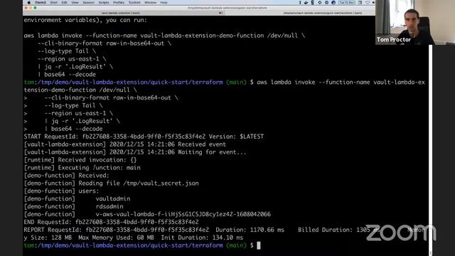Click the terminal scrollbar on the right

pyautogui.click(x=430, y=149)
